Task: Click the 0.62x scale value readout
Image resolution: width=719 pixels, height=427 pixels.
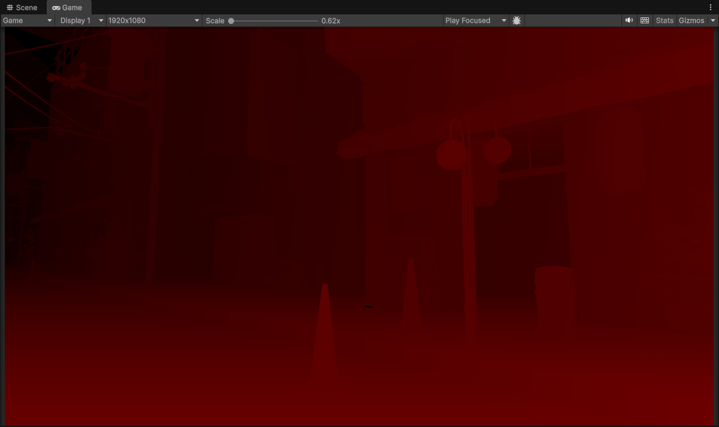Action: point(330,21)
